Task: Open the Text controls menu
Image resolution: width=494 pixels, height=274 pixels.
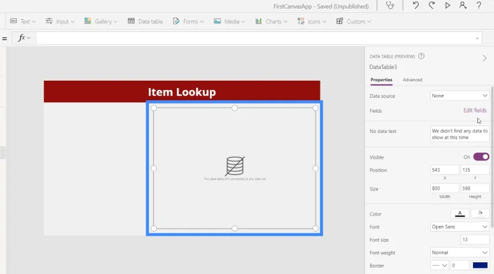Action: [23, 22]
